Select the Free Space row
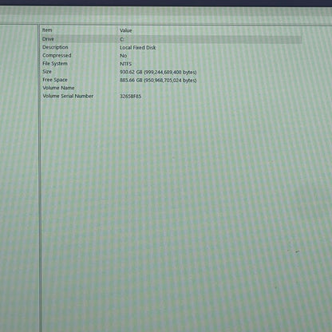The width and height of the screenshot is (332, 332). pyautogui.click(x=172, y=80)
